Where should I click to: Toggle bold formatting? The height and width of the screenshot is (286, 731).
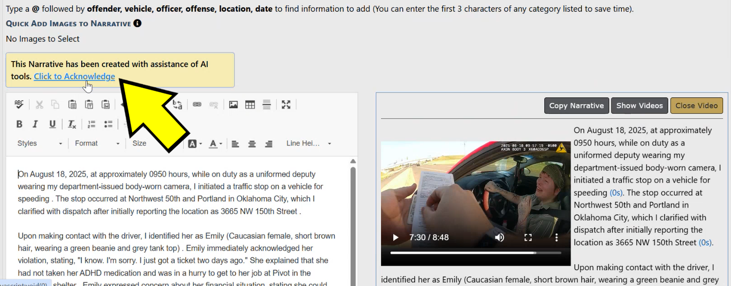tap(19, 124)
